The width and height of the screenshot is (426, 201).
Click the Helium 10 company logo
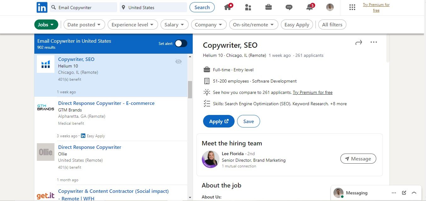pyautogui.click(x=46, y=64)
